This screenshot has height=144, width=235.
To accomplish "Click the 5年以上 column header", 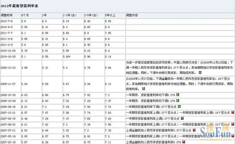I will click(110, 14).
